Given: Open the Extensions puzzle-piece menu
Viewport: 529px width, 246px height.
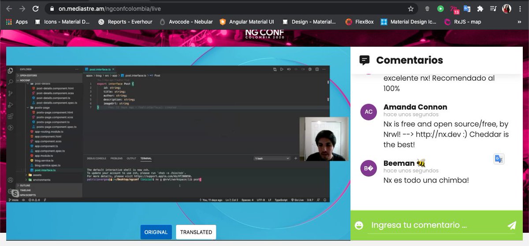Looking at the screenshot, I should click(x=480, y=8).
